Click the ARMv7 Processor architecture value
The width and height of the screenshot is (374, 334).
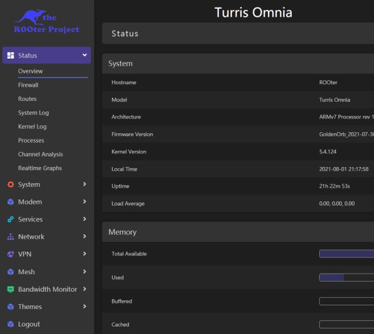[x=347, y=117]
